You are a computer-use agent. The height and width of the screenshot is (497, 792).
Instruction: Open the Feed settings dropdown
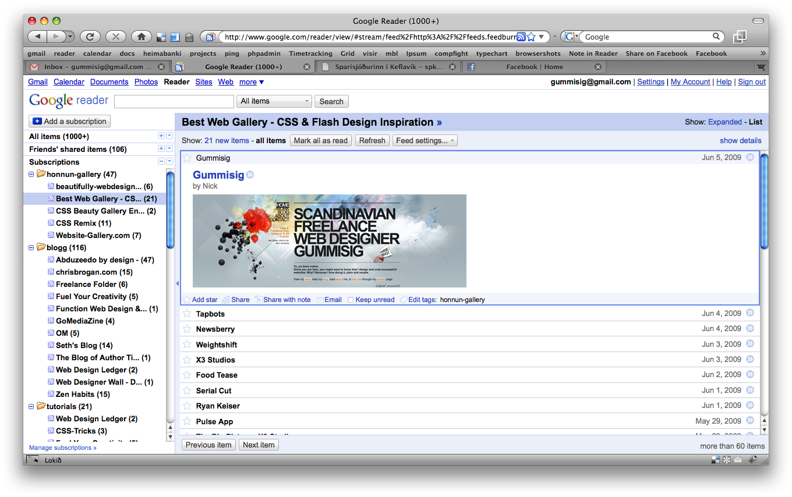pos(425,140)
